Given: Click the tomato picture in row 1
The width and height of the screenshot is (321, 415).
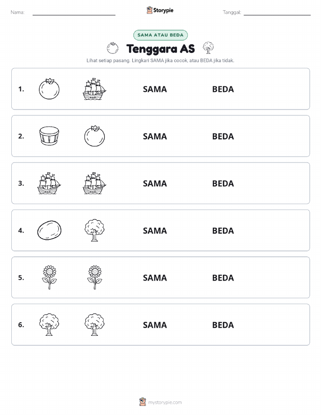Looking at the screenshot, I should click(49, 89).
